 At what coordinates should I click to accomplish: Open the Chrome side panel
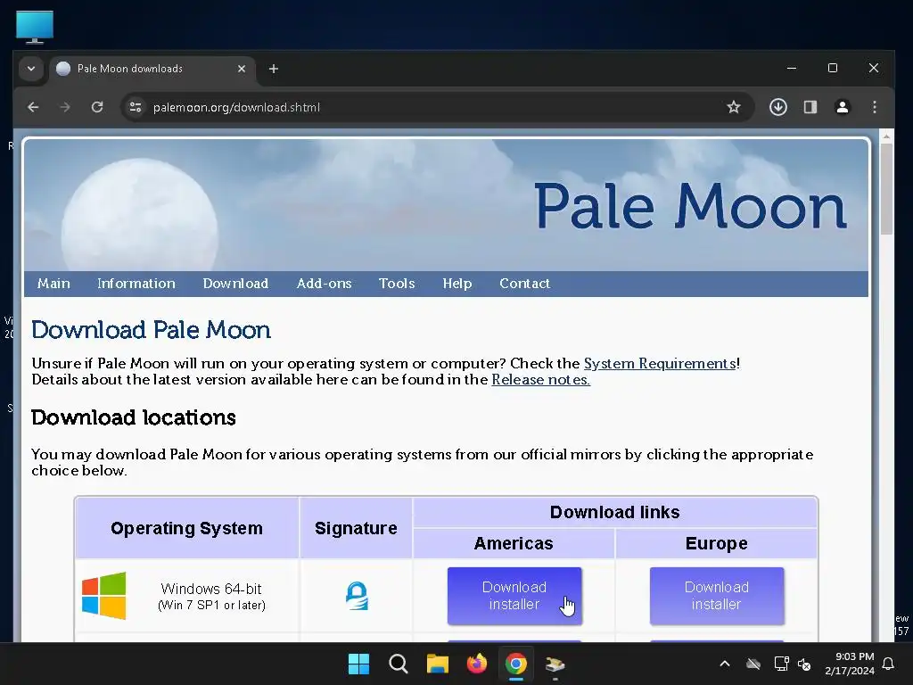pos(810,107)
